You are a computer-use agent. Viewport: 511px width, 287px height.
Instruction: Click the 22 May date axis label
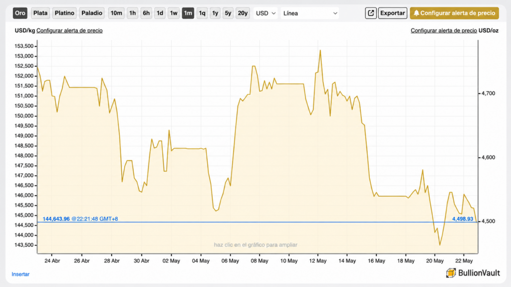tap(464, 261)
